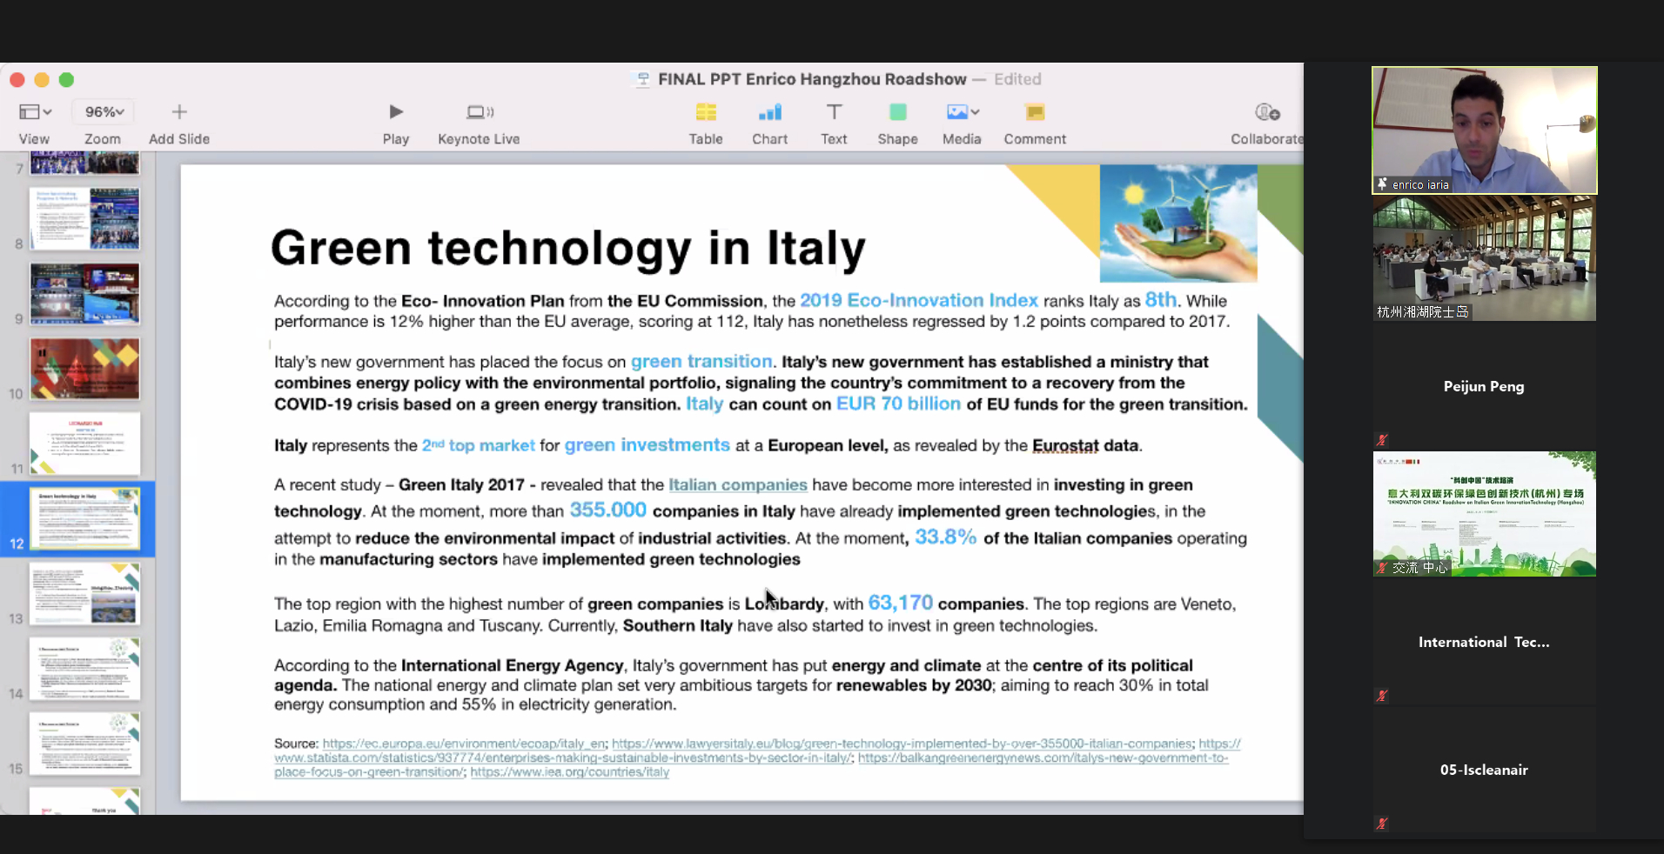Select the enrico iaria video tile

coord(1485,130)
